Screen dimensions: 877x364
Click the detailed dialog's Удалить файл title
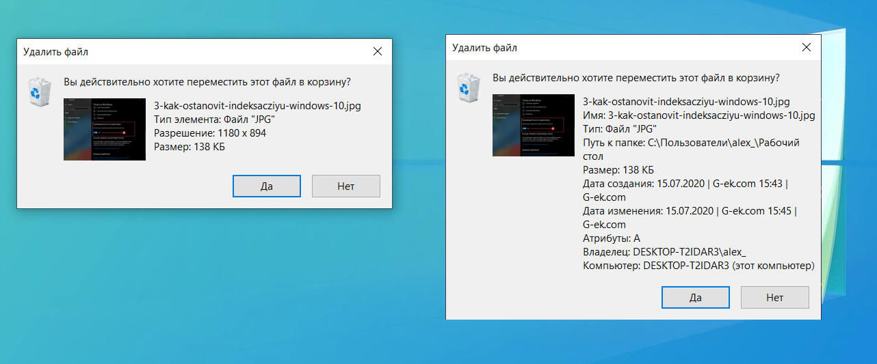click(485, 48)
